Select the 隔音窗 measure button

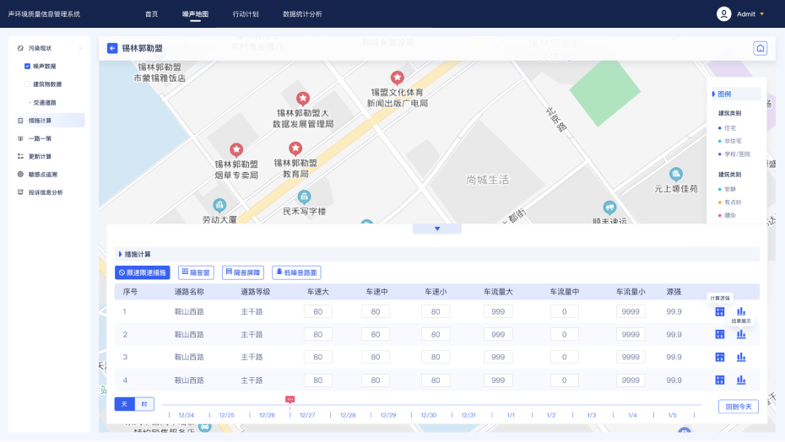[196, 272]
